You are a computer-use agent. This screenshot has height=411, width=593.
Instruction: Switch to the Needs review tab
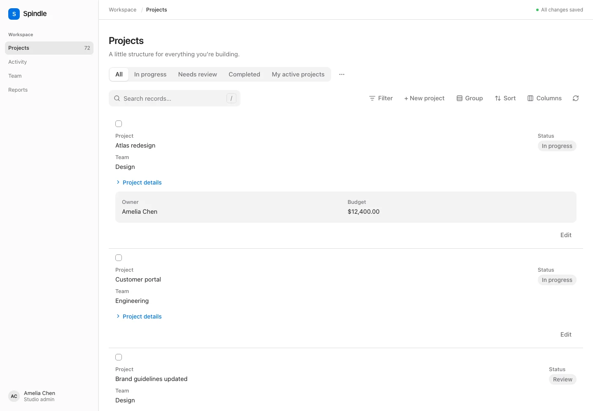198,74
